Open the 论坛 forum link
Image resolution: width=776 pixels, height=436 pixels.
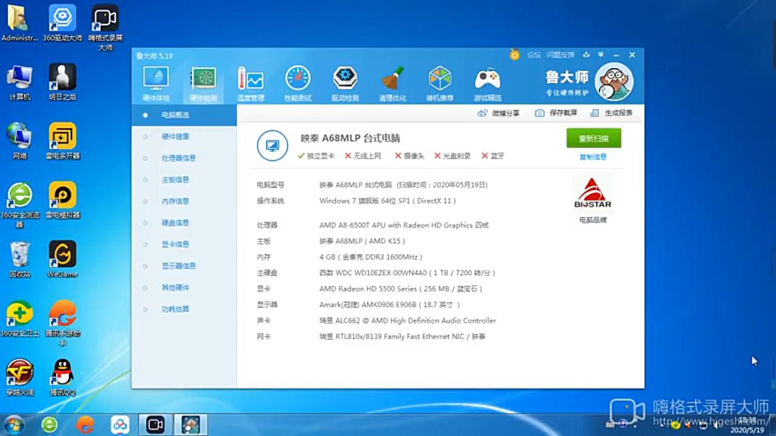tap(533, 55)
